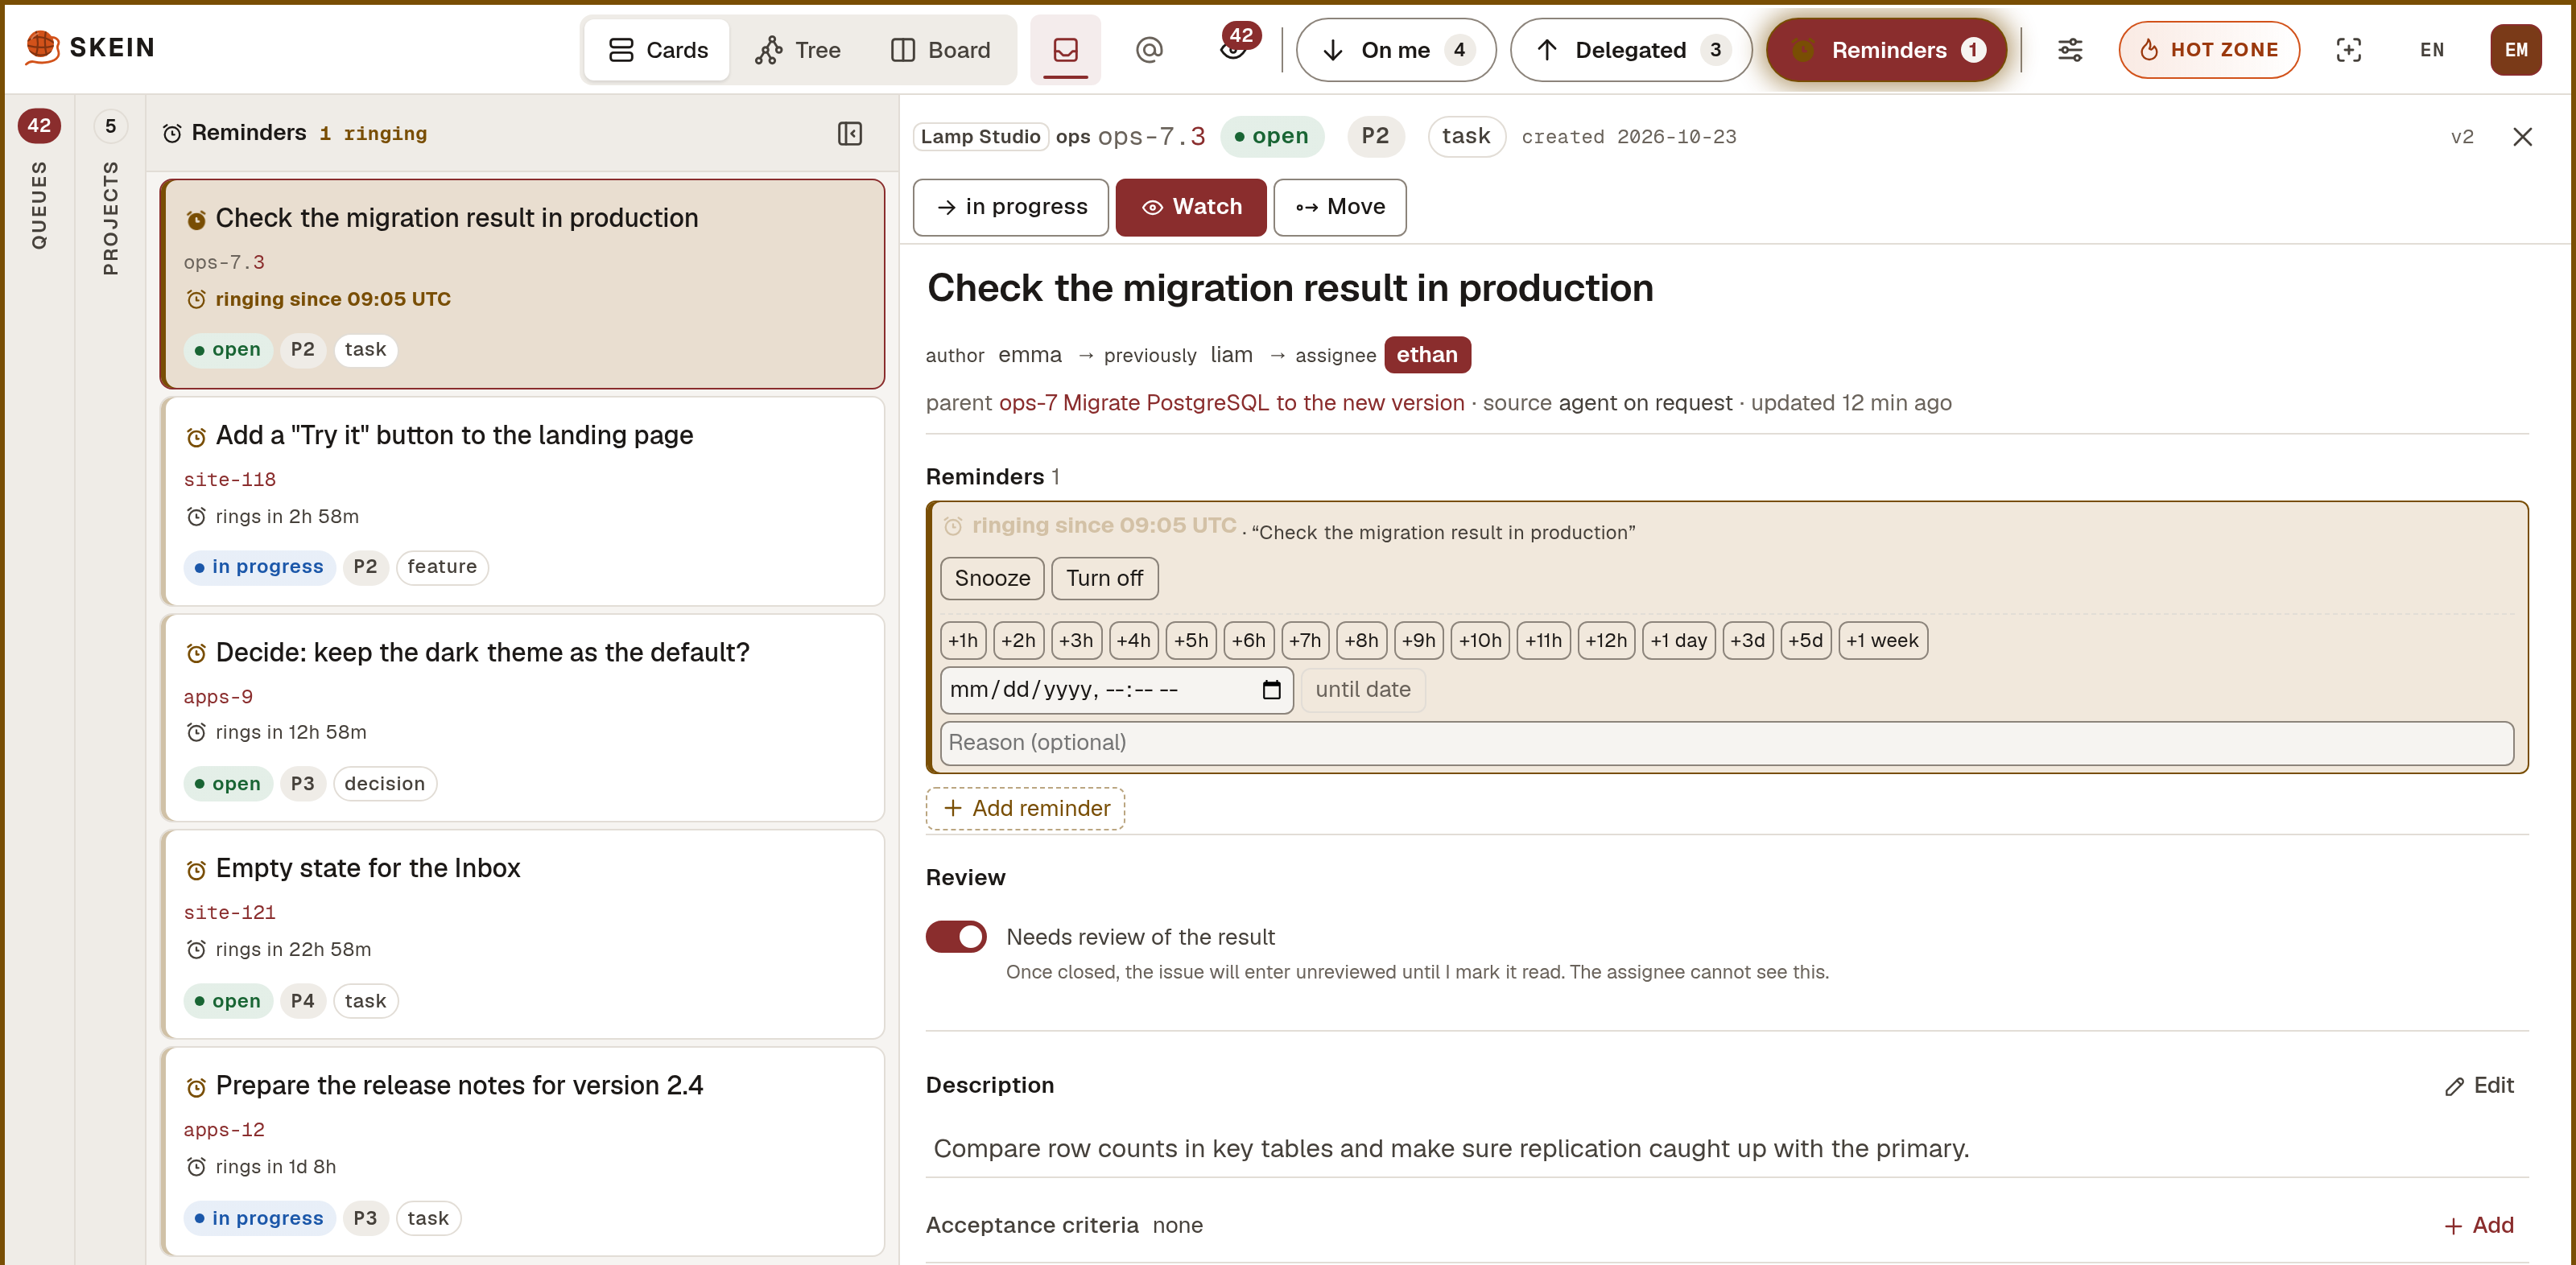2576x1265 pixels.
Task: Click the SKEIN logo
Action: [90, 47]
